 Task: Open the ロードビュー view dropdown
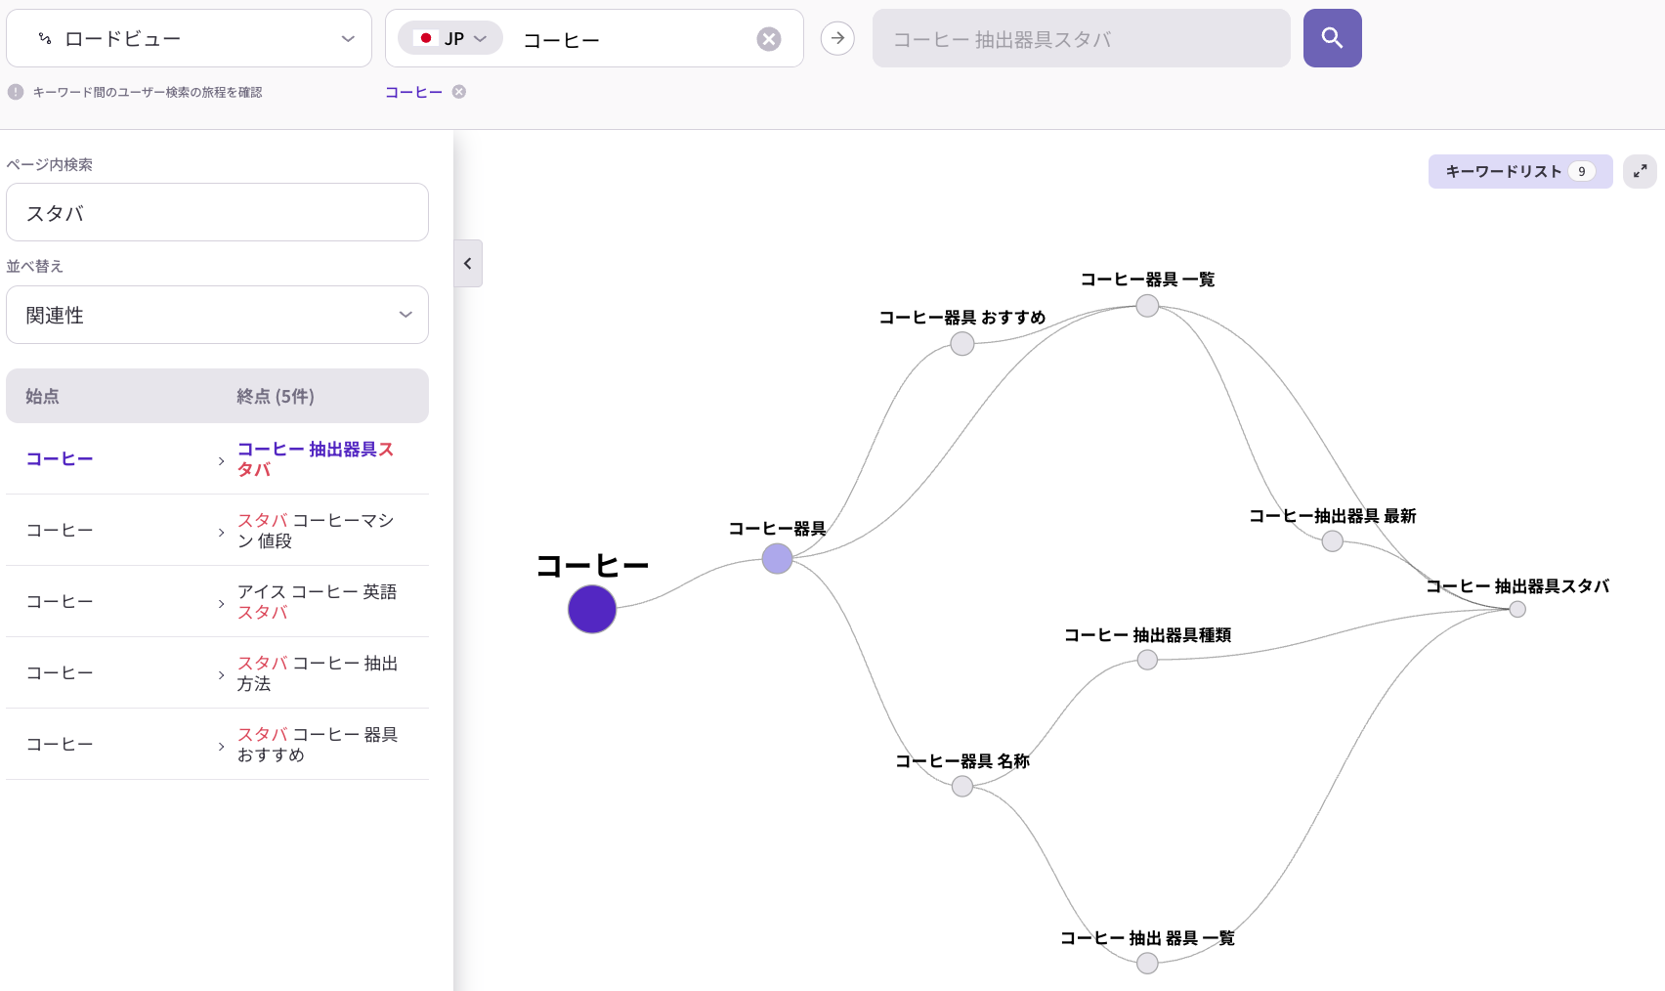189,38
